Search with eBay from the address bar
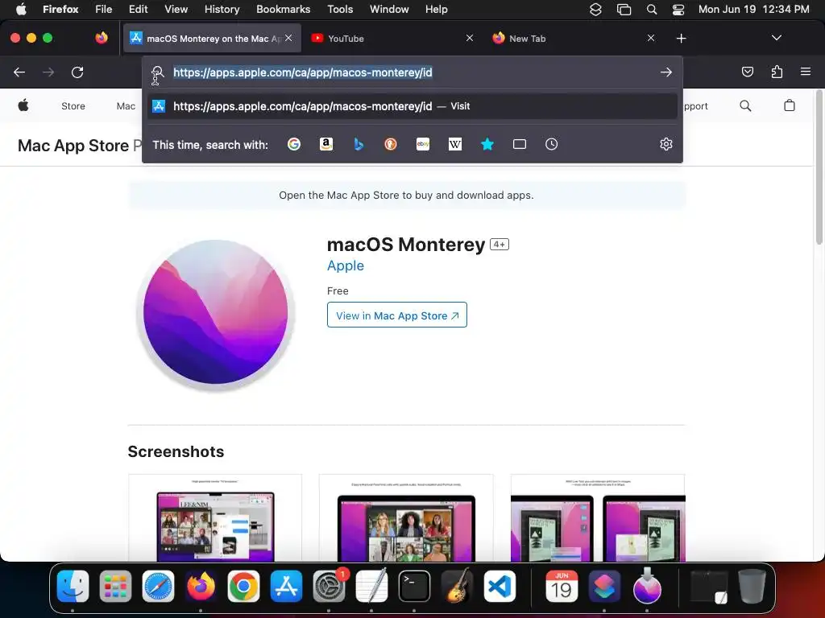The image size is (825, 618). coord(423,144)
